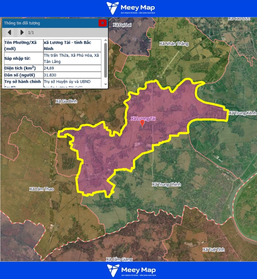This screenshot has height=279, width=257.
Task: Select the Xã Trung Chính commune label
Action: [166, 185]
